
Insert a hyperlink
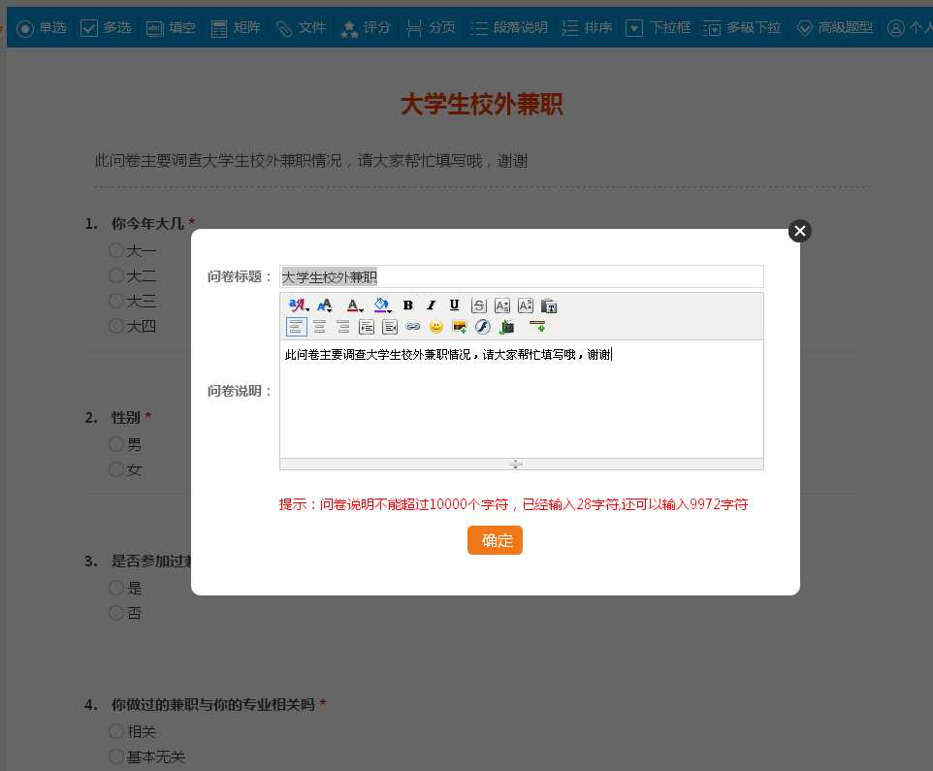coord(413,327)
